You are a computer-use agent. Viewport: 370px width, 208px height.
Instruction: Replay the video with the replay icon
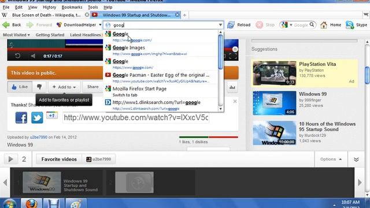click(x=17, y=56)
